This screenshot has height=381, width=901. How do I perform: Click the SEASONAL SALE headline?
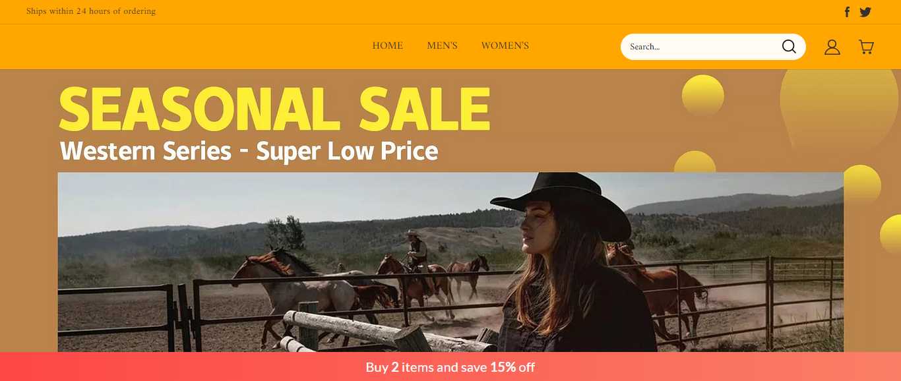[274, 109]
